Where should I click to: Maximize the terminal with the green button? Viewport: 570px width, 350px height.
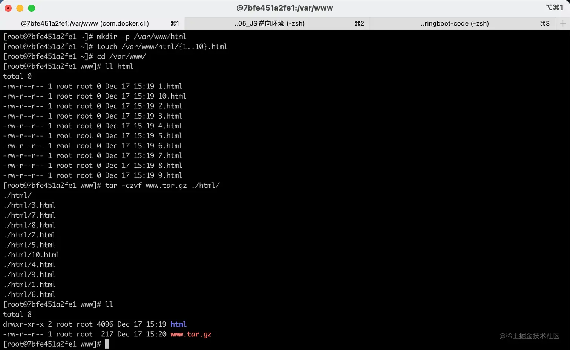coord(32,8)
